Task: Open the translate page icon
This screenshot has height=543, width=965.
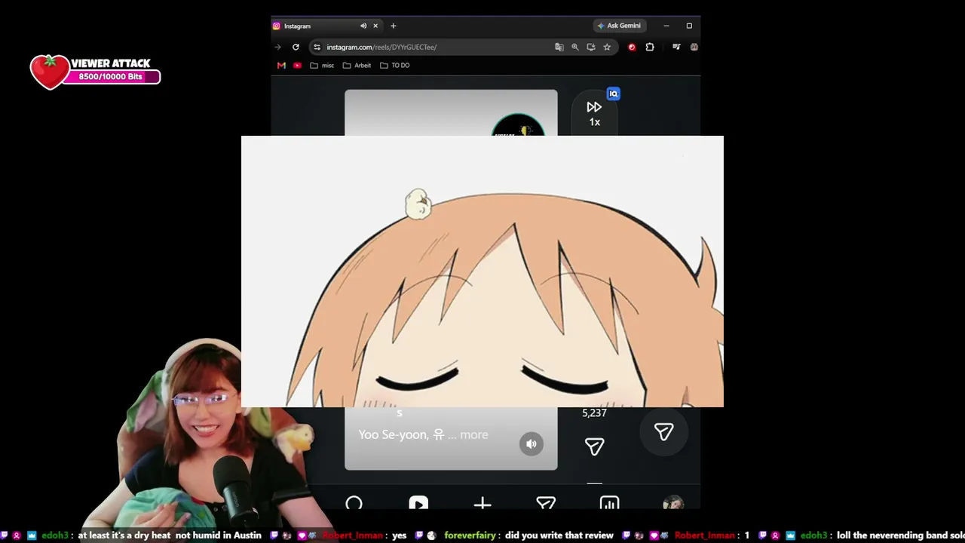Action: pyautogui.click(x=559, y=47)
